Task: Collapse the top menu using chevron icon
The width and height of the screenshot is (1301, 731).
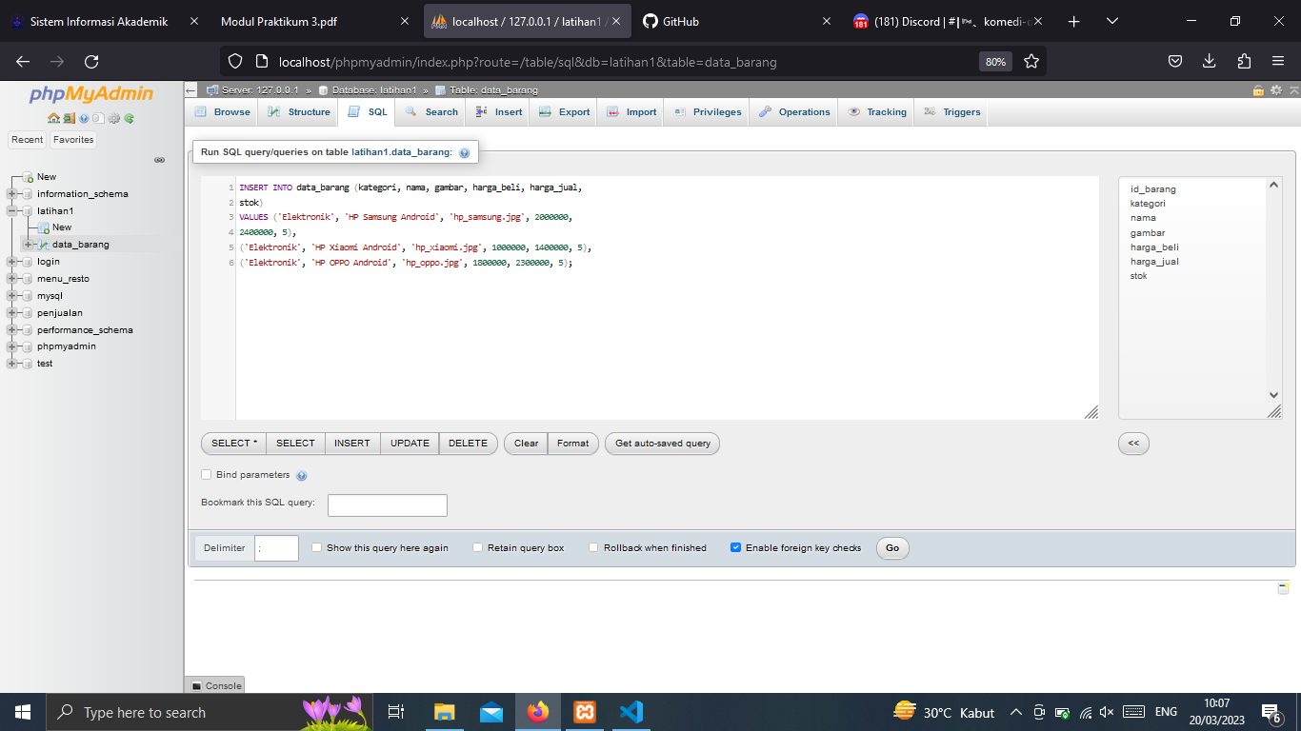Action: [x=1294, y=90]
